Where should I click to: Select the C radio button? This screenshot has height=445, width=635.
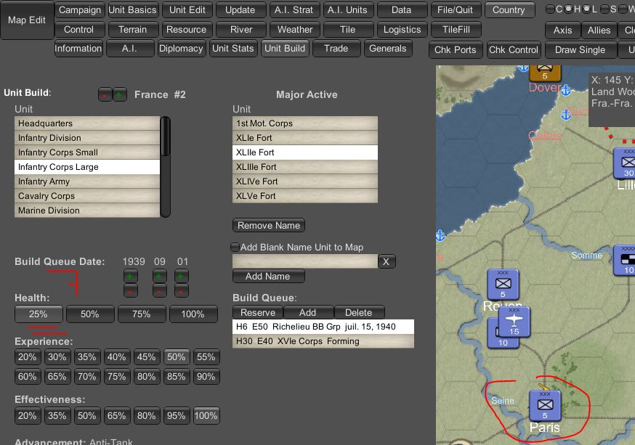551,9
